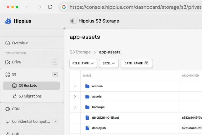Viewport: 202px width, 135px height.
Task: Click the macOS green zoom window button
Action: [17, 7]
